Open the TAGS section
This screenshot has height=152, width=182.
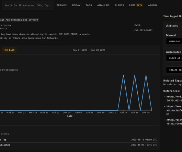point(89,5)
